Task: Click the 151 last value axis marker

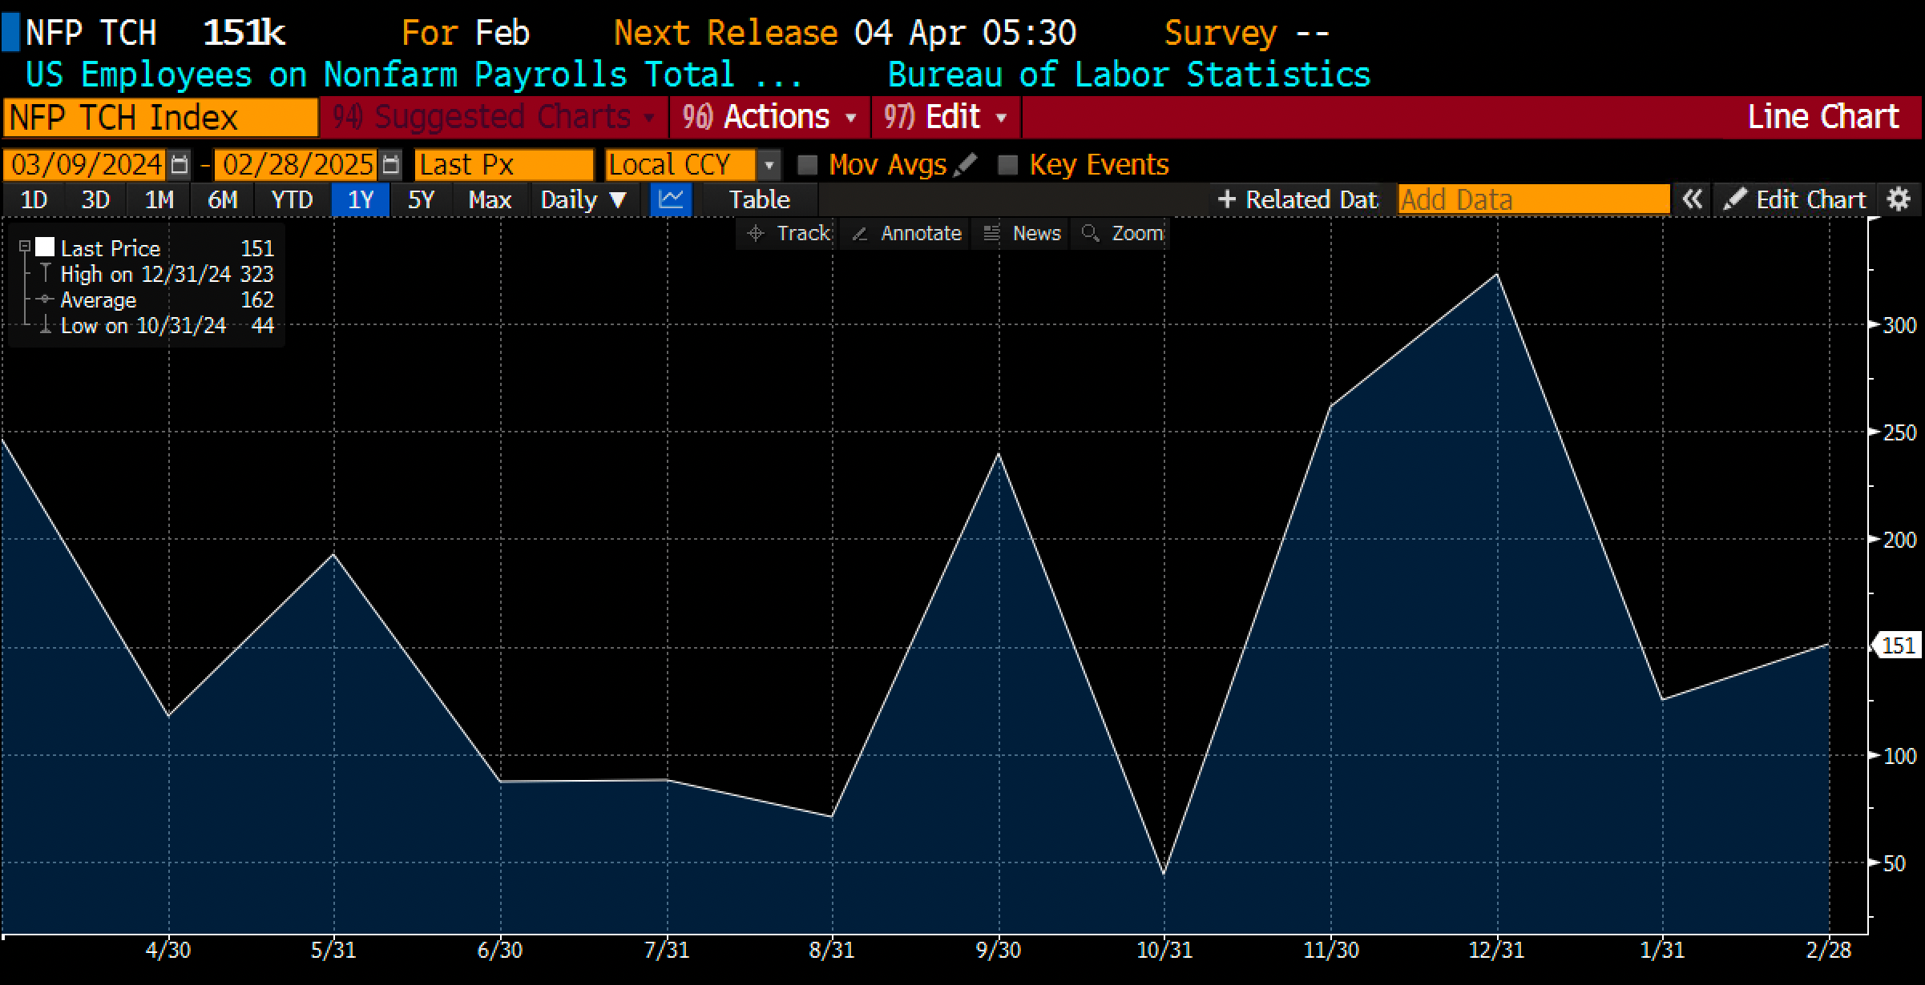Action: pyautogui.click(x=1898, y=645)
